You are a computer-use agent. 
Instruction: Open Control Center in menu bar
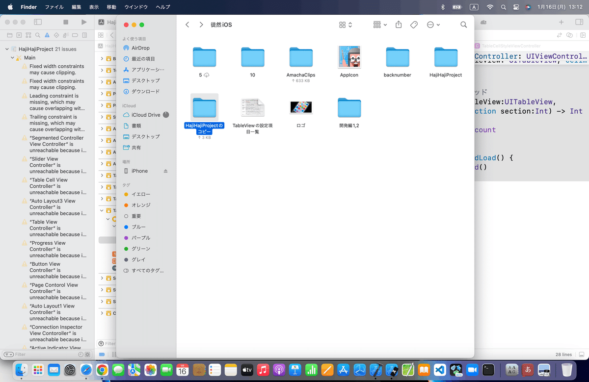(x=516, y=7)
